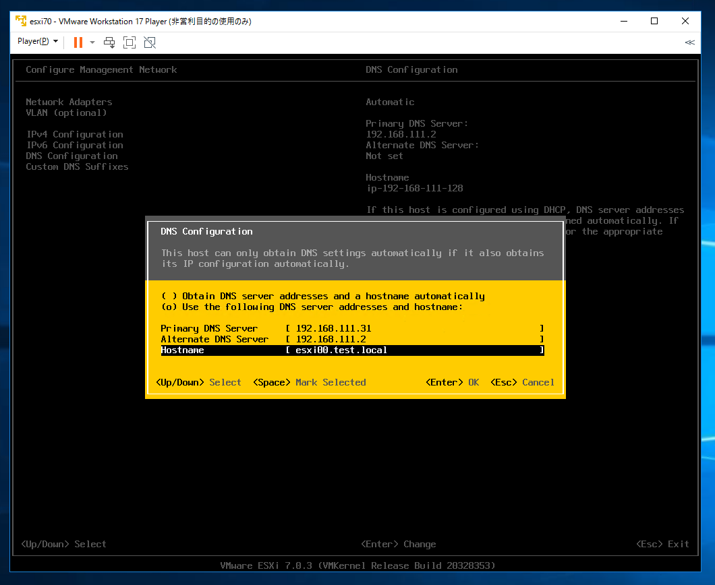Screen dimensions: 715x585
Task: Click <Space> Mark Selected hint
Action: point(310,382)
